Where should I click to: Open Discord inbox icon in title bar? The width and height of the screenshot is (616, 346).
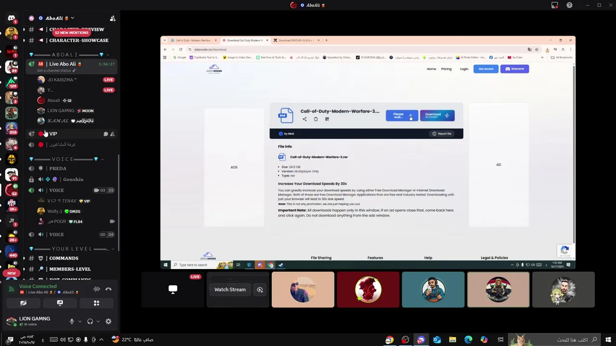tap(555, 5)
